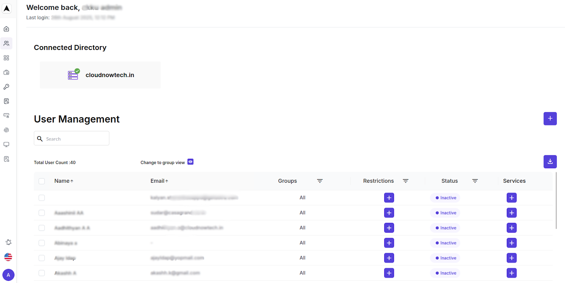Screen dimensions: 565x283
Task: Add service for the Akashh A row
Action: (512, 273)
